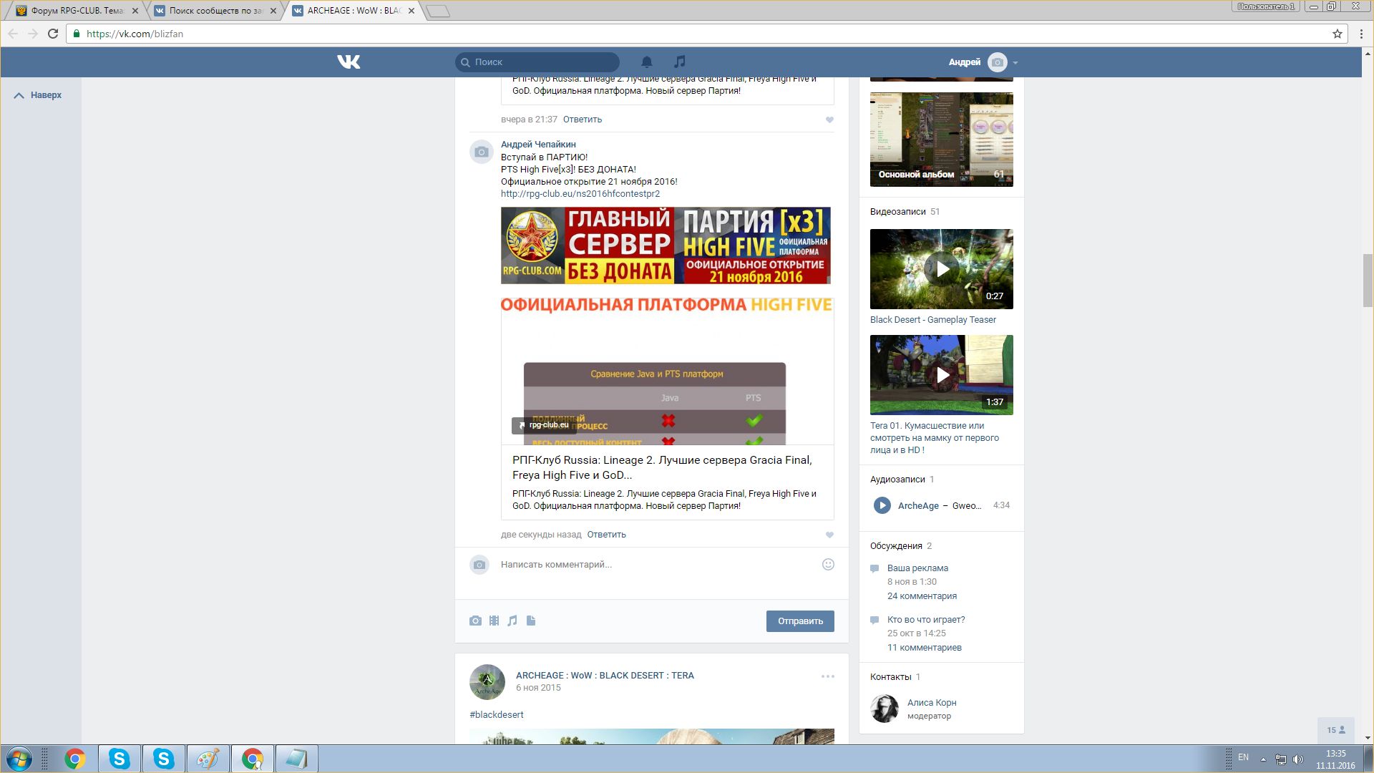Image resolution: width=1374 pixels, height=773 pixels.
Task: Click the VK logo in header
Action: 349,62
